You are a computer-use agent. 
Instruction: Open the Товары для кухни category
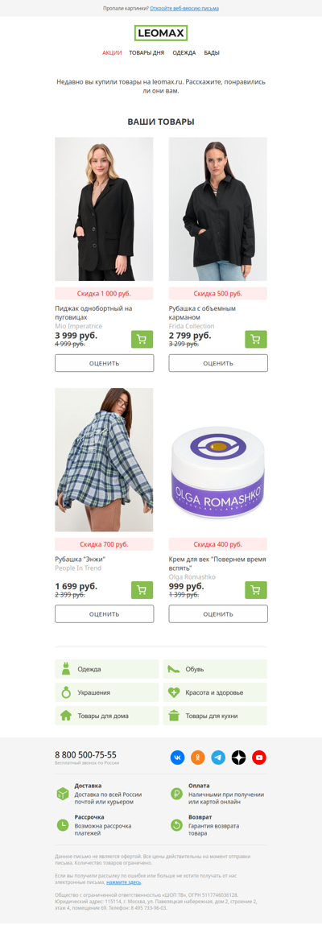pos(215,716)
